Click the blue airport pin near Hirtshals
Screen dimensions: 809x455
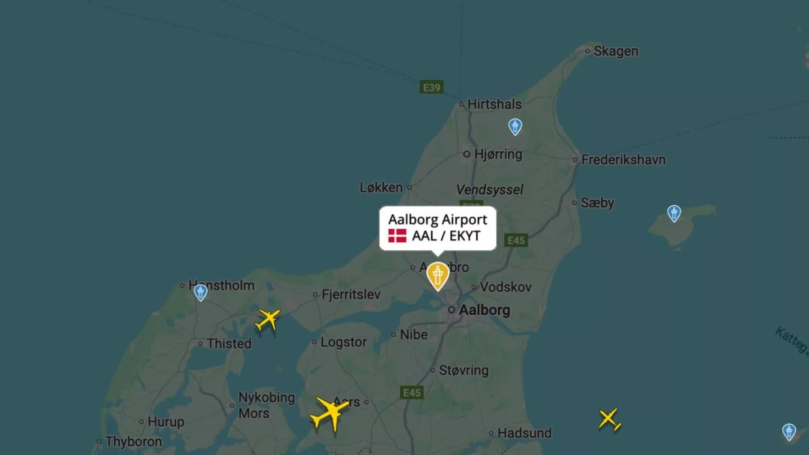pos(515,127)
